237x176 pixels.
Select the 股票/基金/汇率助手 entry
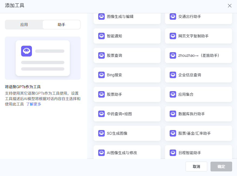[x=198, y=133]
